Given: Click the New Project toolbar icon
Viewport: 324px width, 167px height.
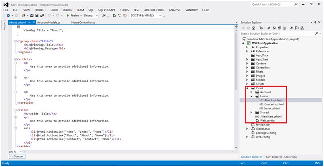Looking at the screenshot, I should 24,15.
